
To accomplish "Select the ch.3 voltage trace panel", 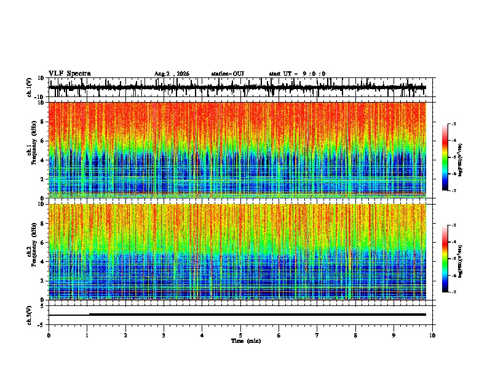I will 242,315.
